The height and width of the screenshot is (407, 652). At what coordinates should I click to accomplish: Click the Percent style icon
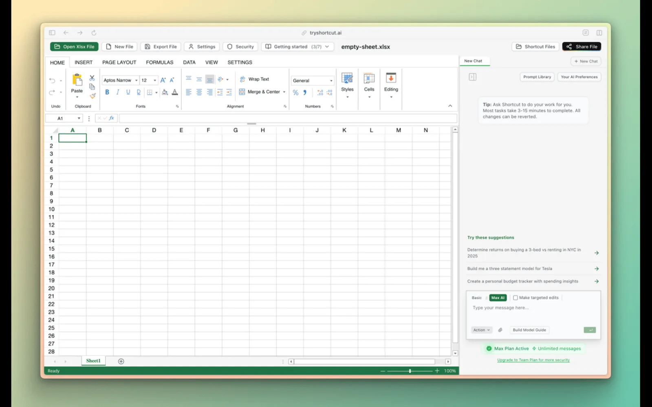tap(295, 93)
